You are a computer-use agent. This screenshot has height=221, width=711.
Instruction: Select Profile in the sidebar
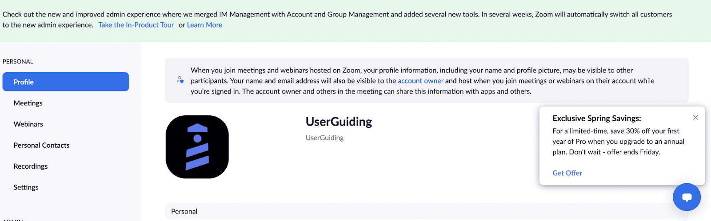(x=66, y=82)
